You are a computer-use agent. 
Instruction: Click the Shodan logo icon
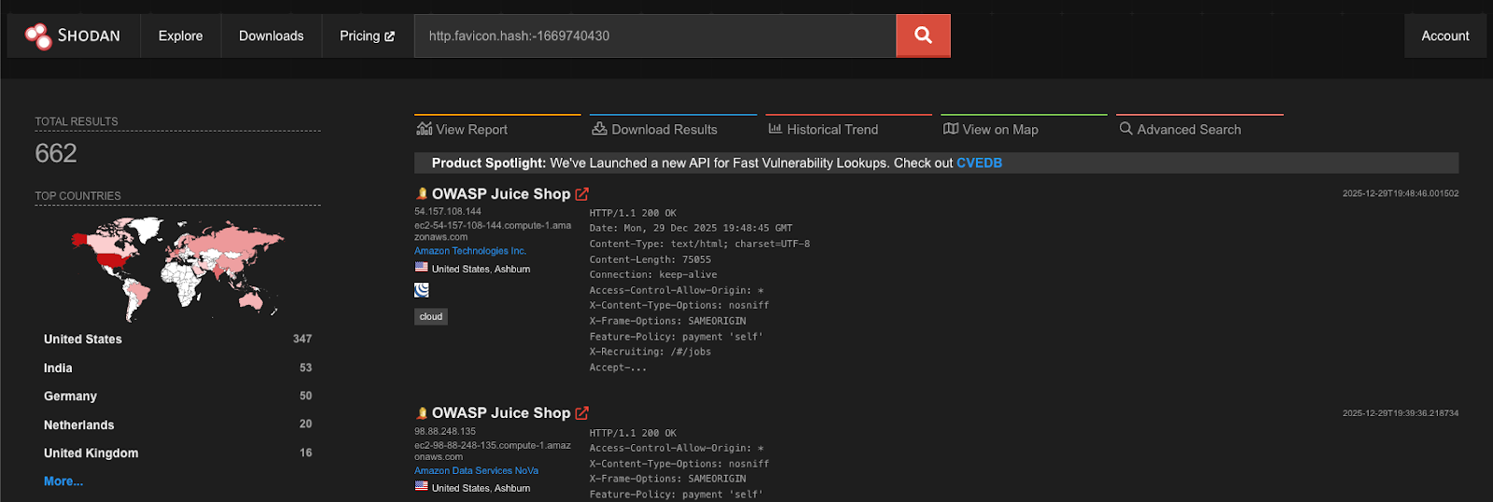click(38, 36)
